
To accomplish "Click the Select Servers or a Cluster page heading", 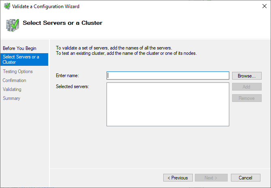I will click(62, 23).
